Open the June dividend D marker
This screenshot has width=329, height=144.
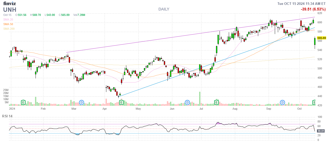(x=187, y=102)
